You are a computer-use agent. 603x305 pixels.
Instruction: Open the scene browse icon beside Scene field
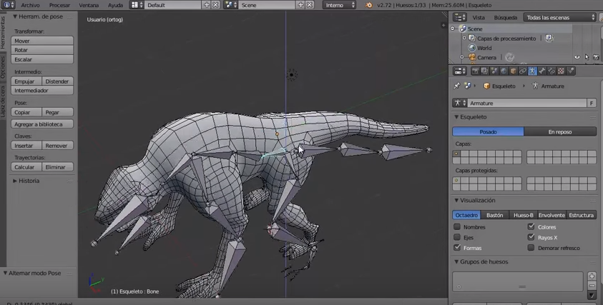pyautogui.click(x=231, y=5)
